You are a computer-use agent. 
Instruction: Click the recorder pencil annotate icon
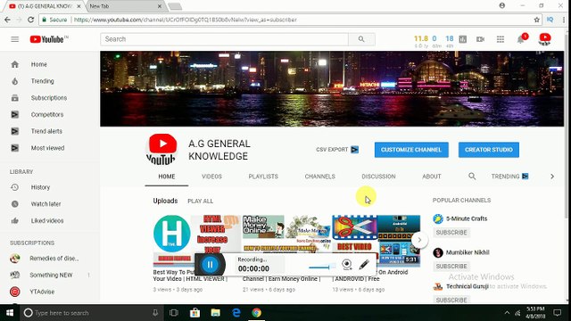(x=364, y=264)
